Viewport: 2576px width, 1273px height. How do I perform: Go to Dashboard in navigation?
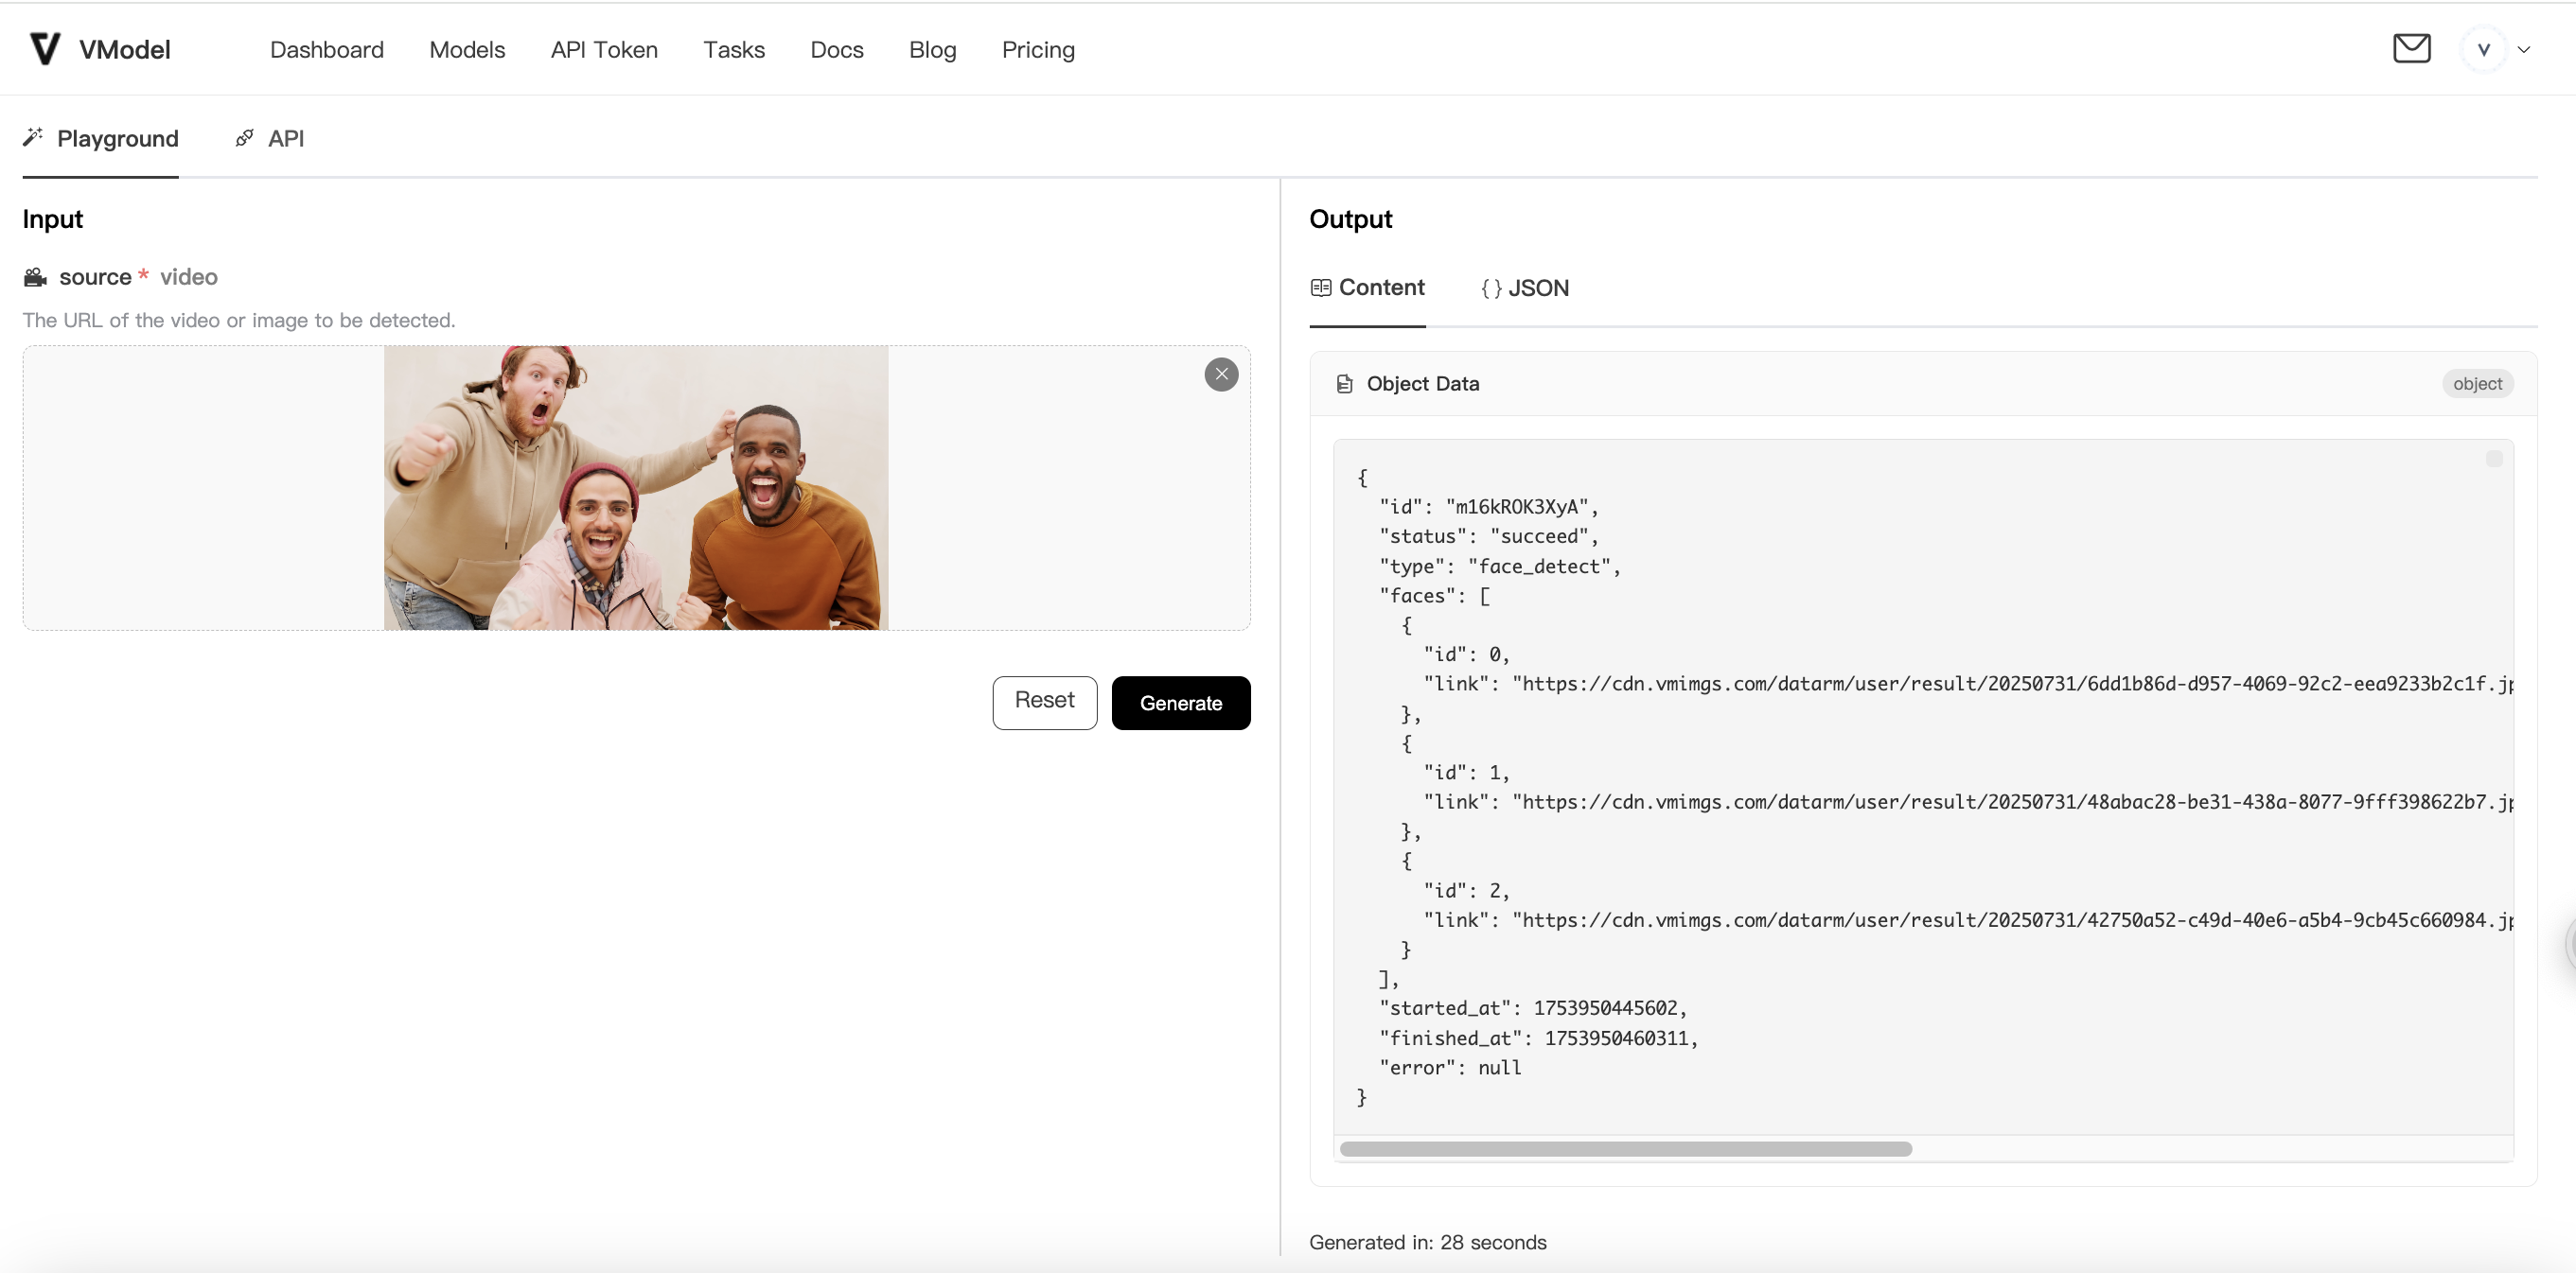[327, 50]
